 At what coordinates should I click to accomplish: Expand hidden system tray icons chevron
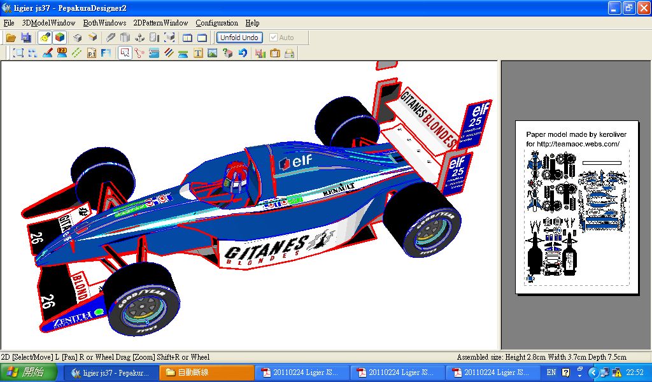[x=592, y=372]
